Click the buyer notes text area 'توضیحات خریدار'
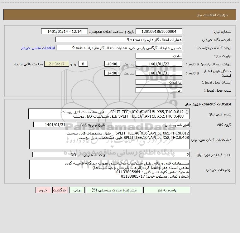Viewport: 240px width, 233px height. 109,170
